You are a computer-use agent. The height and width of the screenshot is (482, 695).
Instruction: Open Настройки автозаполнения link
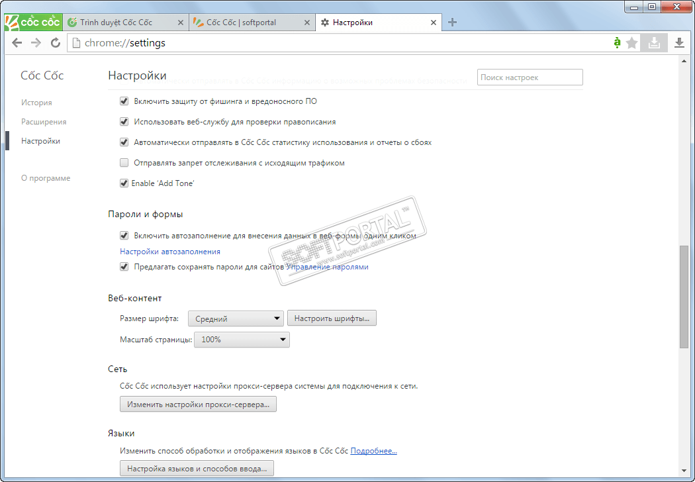coord(169,252)
